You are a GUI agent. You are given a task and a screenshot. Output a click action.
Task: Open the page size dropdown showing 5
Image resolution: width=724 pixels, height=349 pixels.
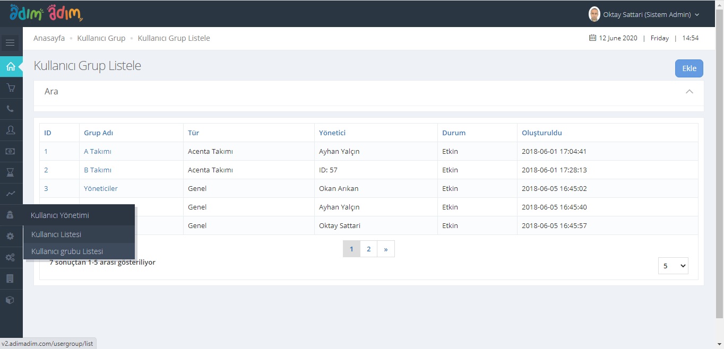point(673,266)
